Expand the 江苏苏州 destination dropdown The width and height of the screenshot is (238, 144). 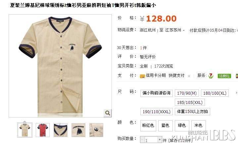coord(184,30)
